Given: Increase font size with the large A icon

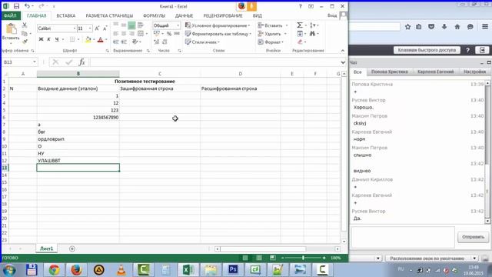Looking at the screenshot, I should point(97,28).
